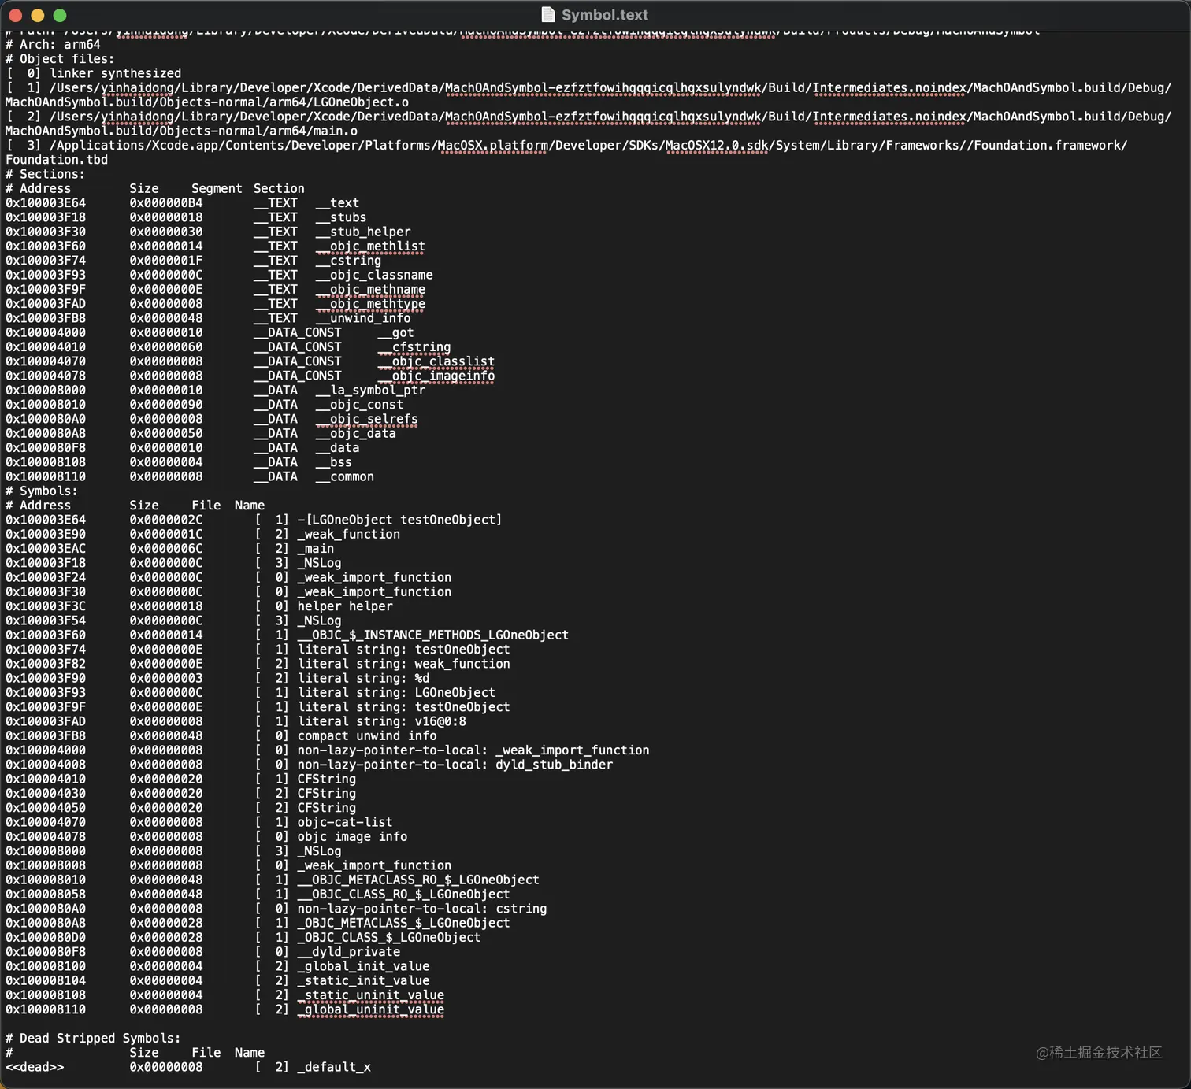Click '__OBJC_CLASS_RO_$_LGOneObject' symbol
This screenshot has width=1191, height=1089.
403,895
